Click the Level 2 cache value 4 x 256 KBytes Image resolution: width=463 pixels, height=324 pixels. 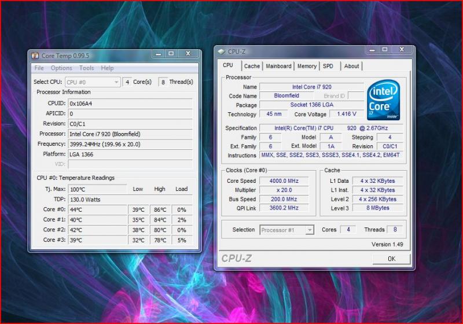pos(378,199)
